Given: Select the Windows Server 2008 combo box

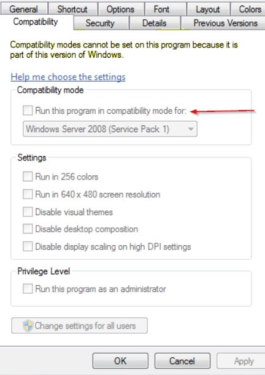Looking at the screenshot, I should pos(110,129).
